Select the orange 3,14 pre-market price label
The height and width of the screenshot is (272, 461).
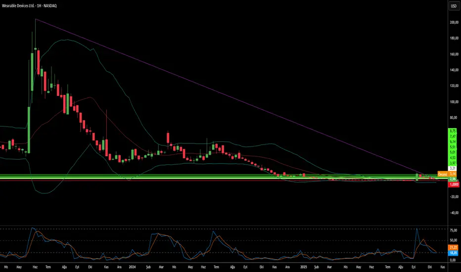[453, 174]
